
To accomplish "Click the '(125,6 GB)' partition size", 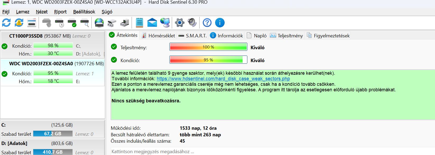I will (62, 125).
